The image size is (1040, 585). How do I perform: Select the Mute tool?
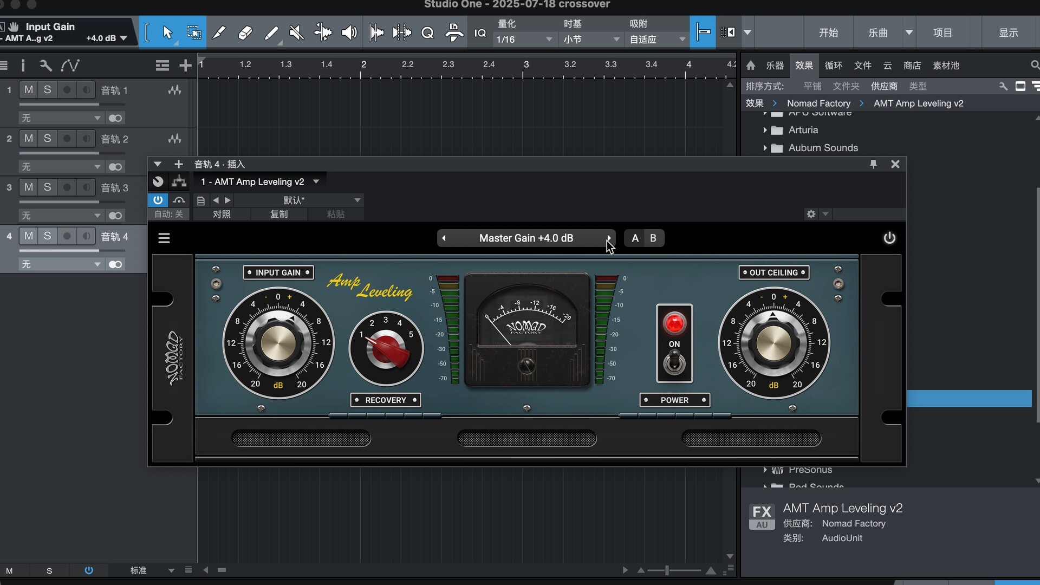tap(296, 33)
